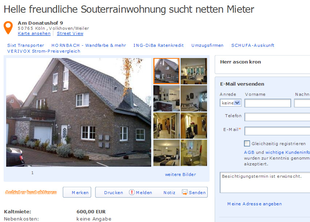Focus the E-Mail input field
Image resolution: width=310 pixels, height=222 pixels.
pyautogui.click(x=277, y=131)
